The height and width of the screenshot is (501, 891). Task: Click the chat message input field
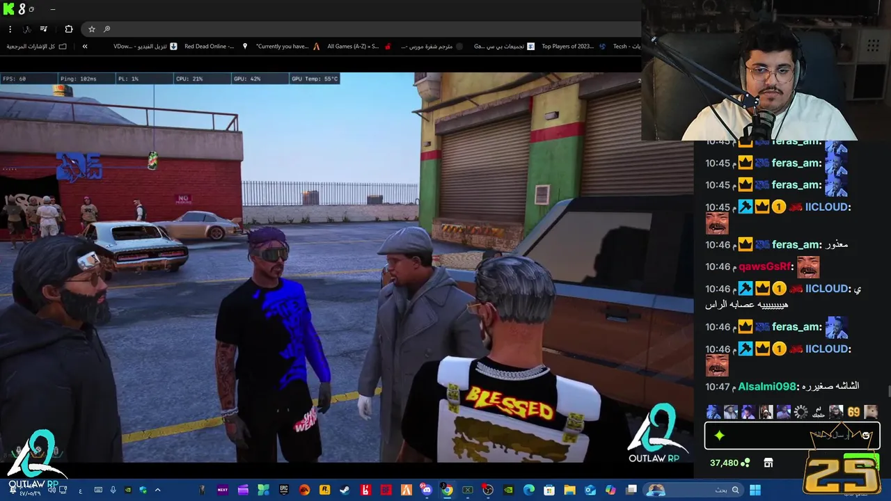[x=791, y=436]
